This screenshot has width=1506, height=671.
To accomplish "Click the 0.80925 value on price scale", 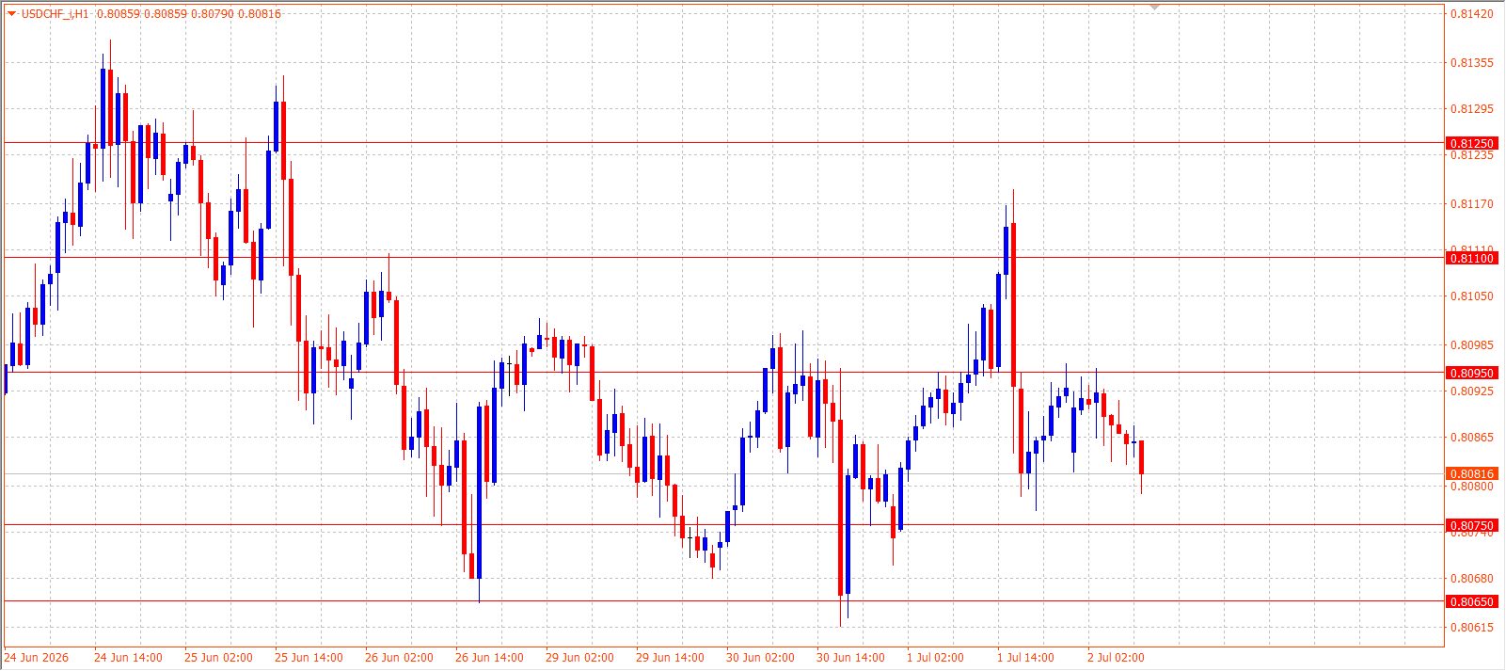I will point(1471,391).
